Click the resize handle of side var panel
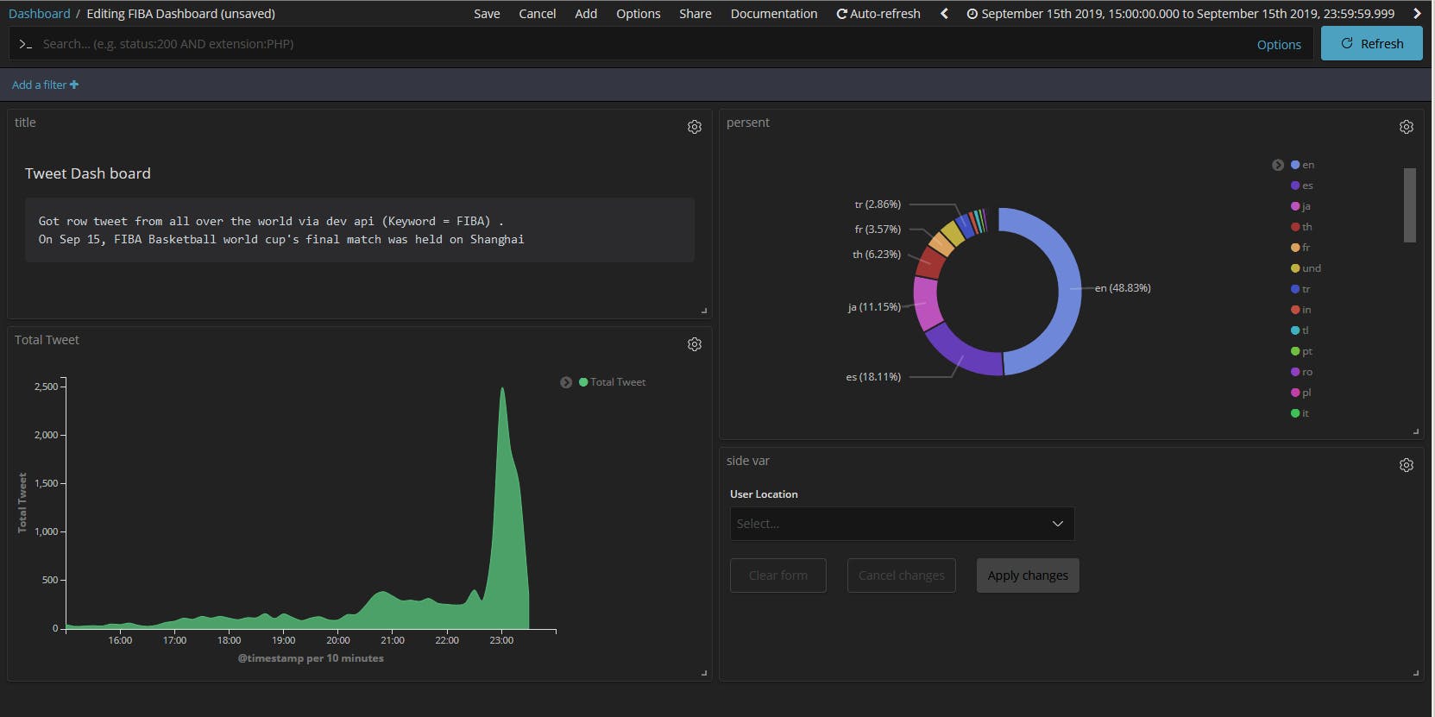The width and height of the screenshot is (1435, 717). tap(1416, 673)
